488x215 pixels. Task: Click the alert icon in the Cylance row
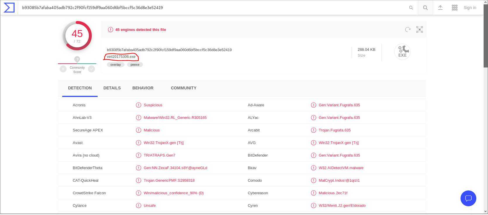139,206
